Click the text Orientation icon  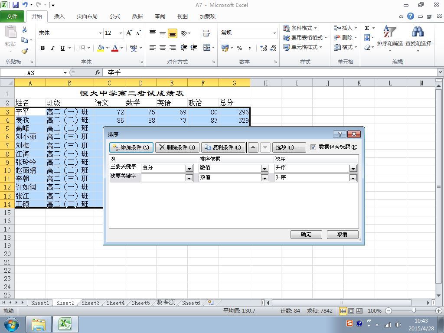tap(184, 33)
